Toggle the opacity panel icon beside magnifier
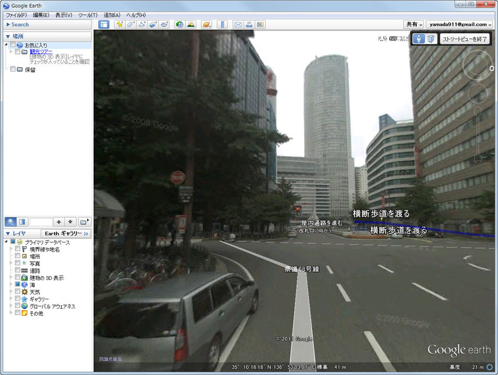Viewport: 498px width, 375px height. click(x=22, y=221)
